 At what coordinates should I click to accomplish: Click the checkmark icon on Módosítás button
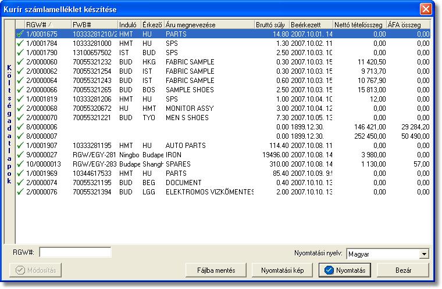[x=20, y=270]
